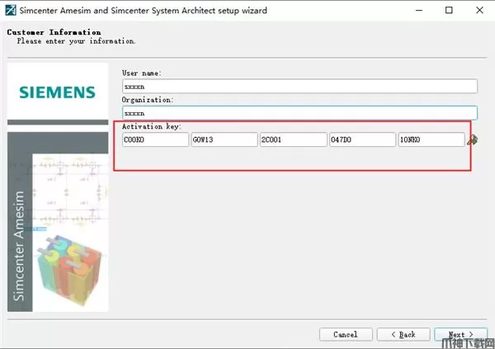Go back with the Back button

[403, 334]
